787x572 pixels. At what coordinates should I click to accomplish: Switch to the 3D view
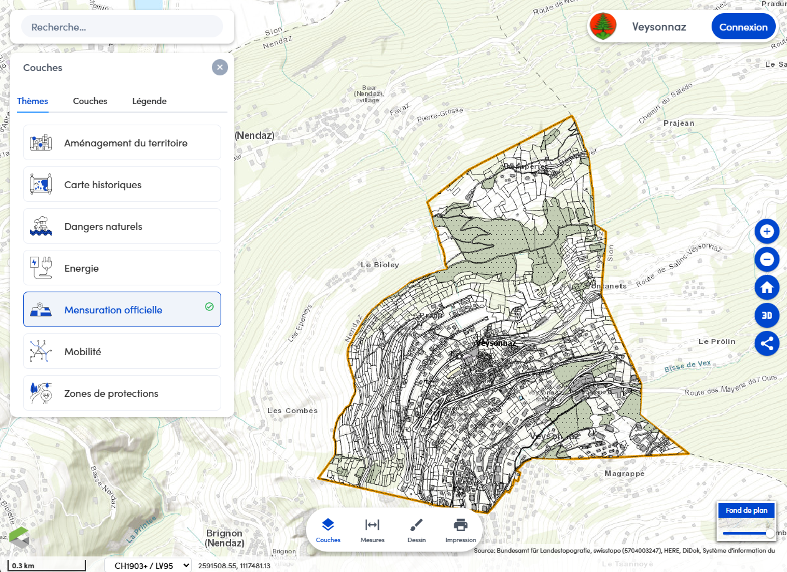pos(766,315)
